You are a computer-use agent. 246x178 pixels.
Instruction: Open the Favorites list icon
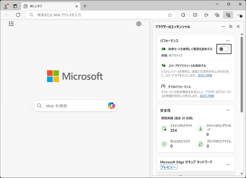[x=206, y=15]
